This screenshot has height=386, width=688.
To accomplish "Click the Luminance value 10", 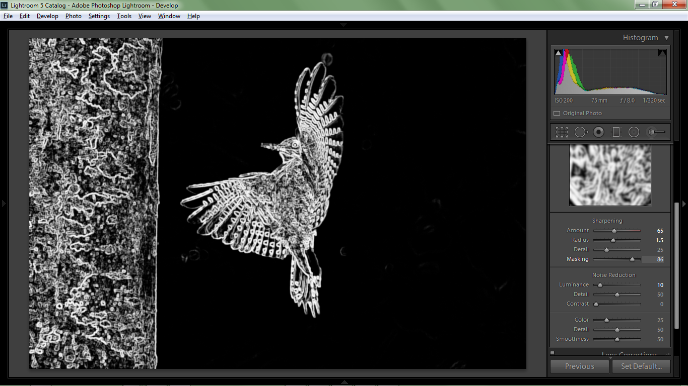I will (660, 285).
